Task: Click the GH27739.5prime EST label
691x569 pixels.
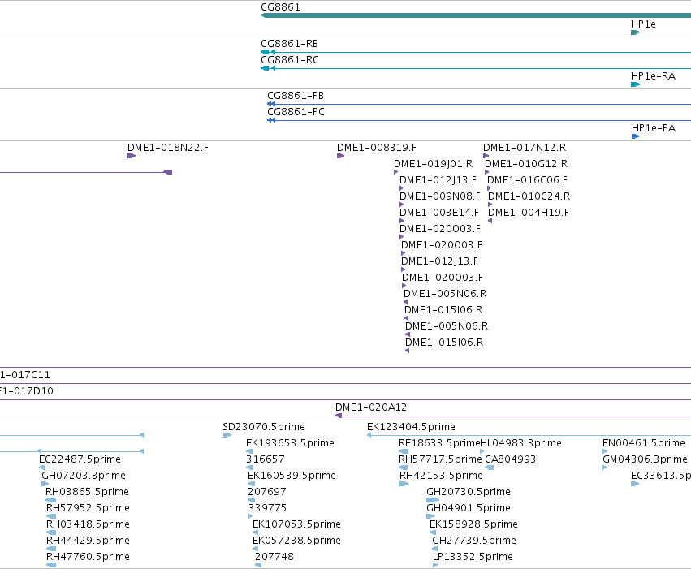Action: click(474, 541)
